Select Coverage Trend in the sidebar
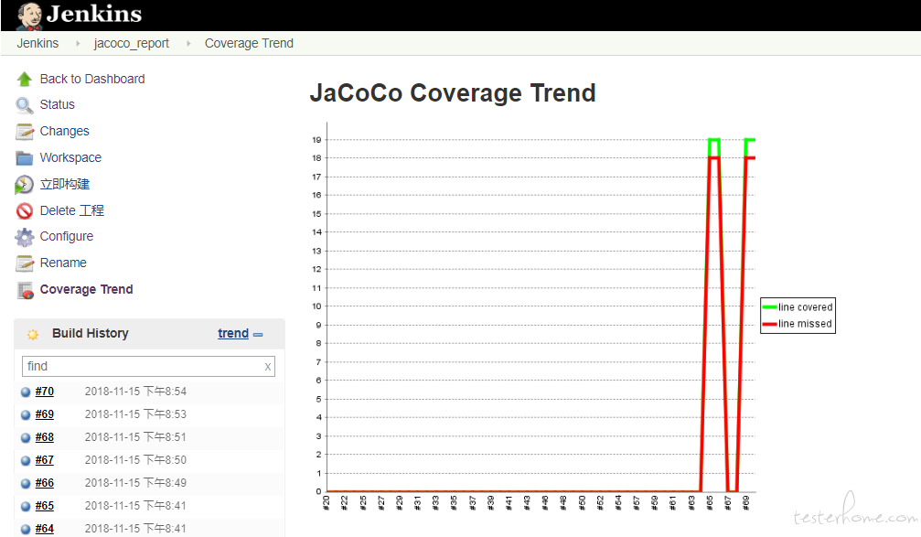921x537 pixels. click(x=86, y=289)
